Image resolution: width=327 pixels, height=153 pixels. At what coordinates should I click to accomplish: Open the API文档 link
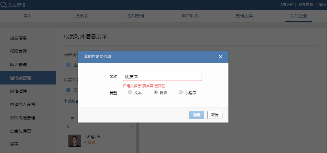click(287, 5)
